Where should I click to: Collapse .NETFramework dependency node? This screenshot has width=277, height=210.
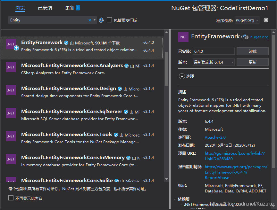[x=181, y=205]
